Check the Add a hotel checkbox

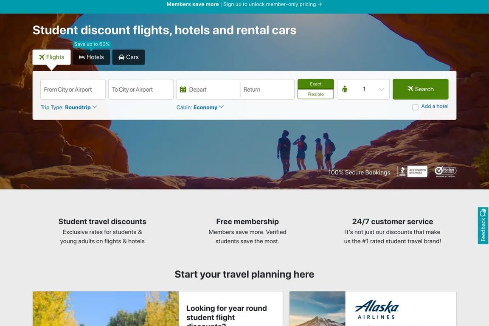pos(415,107)
